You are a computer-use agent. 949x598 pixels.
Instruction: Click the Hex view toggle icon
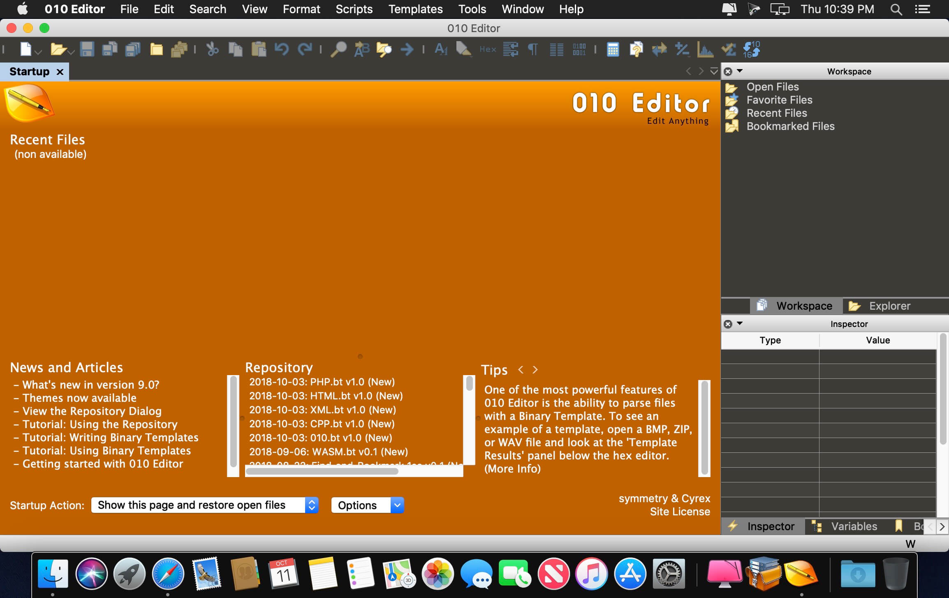tap(487, 48)
